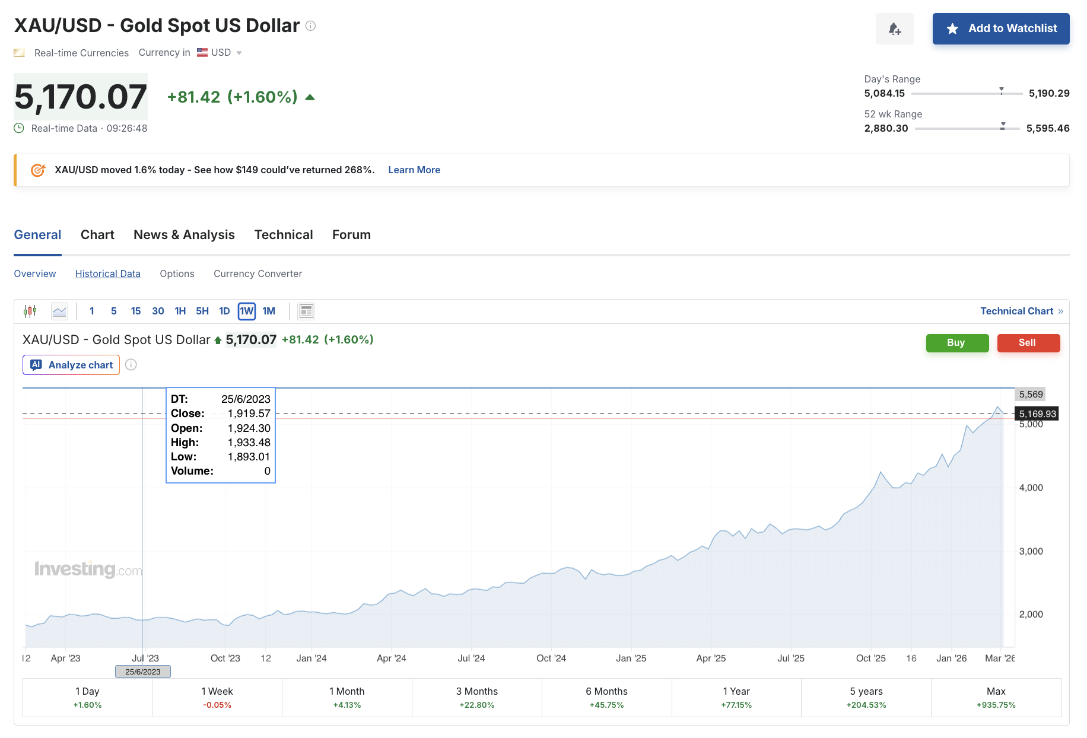This screenshot has height=738, width=1087.
Task: Click the Day's Range slider marker
Action: coord(1002,91)
